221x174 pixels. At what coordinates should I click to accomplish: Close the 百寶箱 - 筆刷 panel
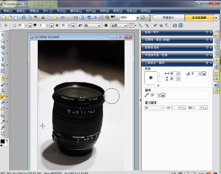(211, 40)
